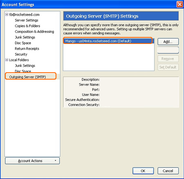
Task: Close the Account Settings window
Action: [180, 5]
